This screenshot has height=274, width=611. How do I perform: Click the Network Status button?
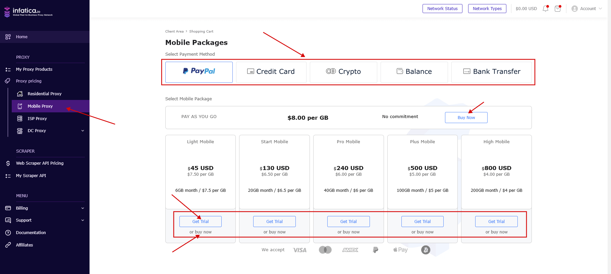click(x=442, y=9)
